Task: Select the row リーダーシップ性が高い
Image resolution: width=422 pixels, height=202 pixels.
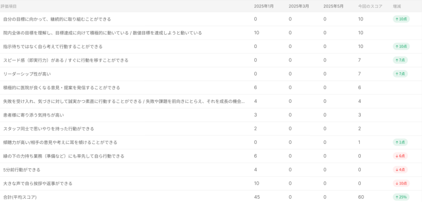Action: coord(211,74)
